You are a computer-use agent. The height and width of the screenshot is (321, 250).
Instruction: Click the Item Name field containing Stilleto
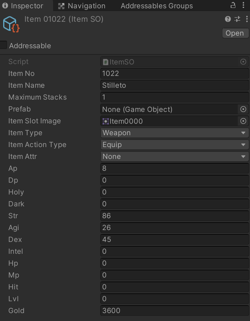click(175, 85)
